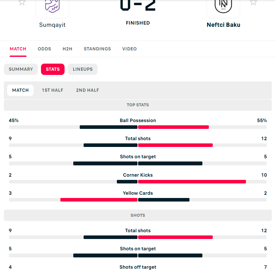Image resolution: width=275 pixels, height=270 pixels.
Task: Click the Corner Kicks stat bar
Action: point(138,182)
